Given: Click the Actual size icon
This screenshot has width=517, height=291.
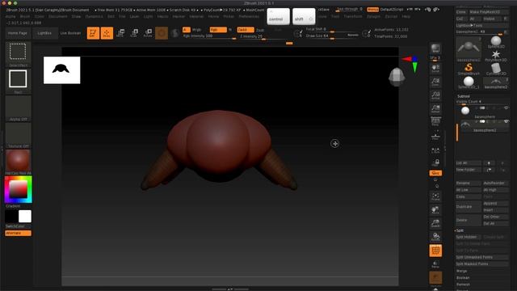Looking at the screenshot, I should (x=435, y=95).
